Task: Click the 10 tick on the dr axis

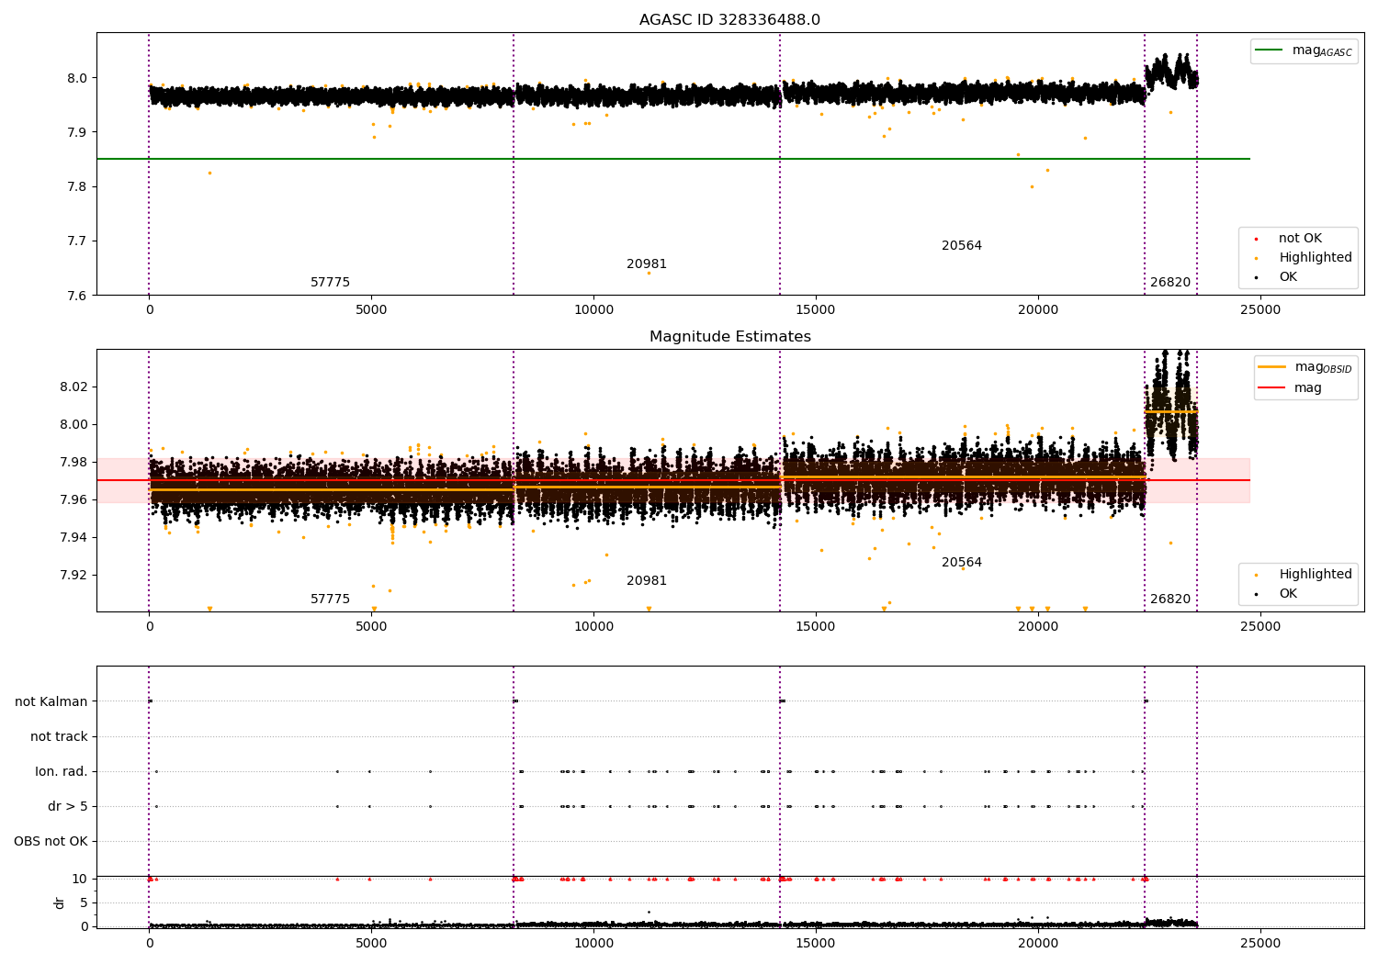Action: tap(80, 879)
